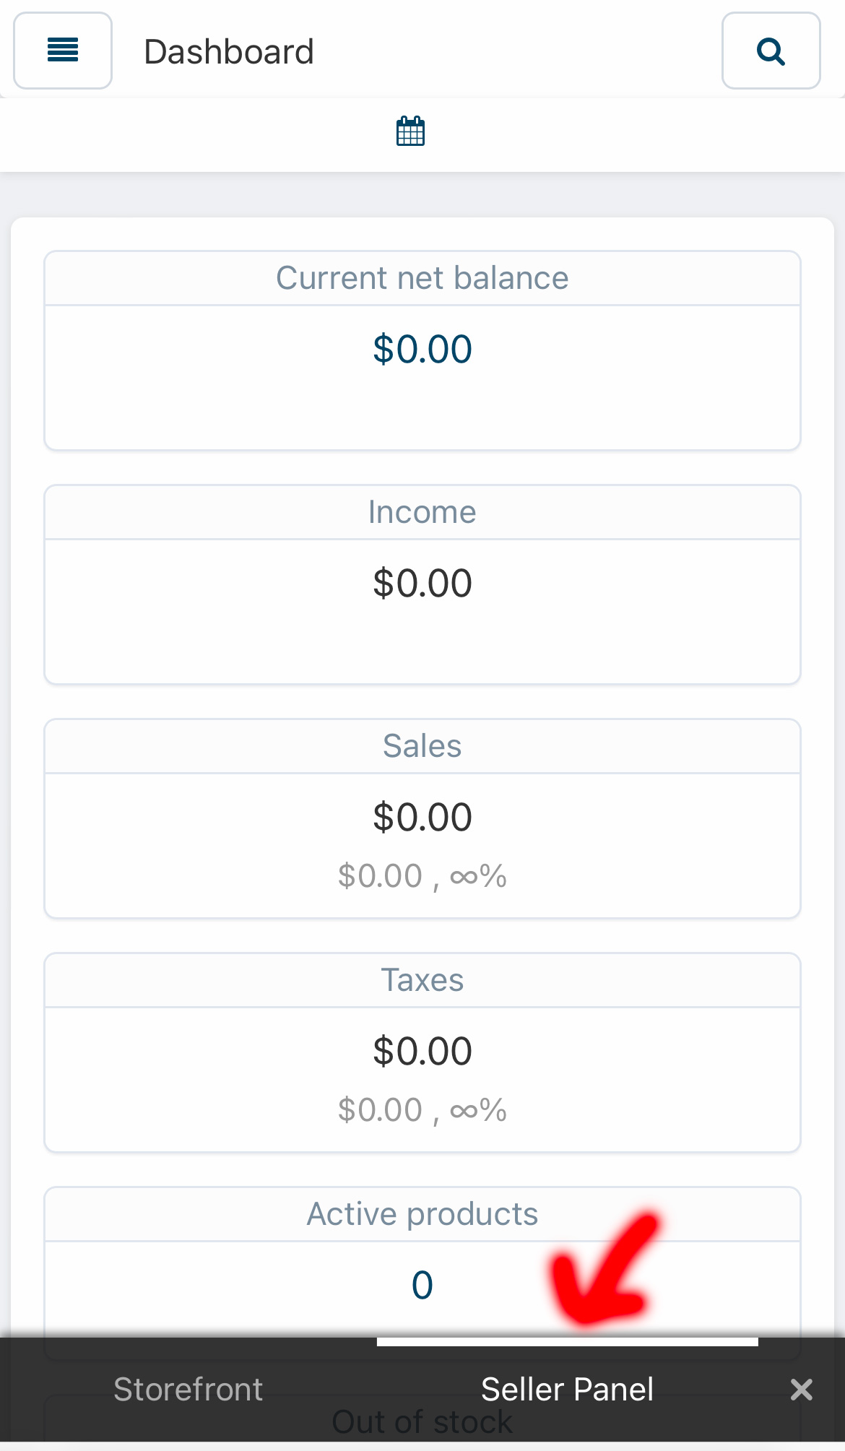Image resolution: width=845 pixels, height=1451 pixels.
Task: Click the Dashboard page title
Action: [x=229, y=52]
